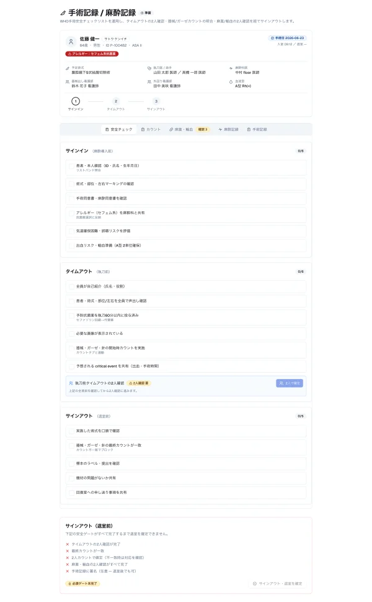Click the サインイン section 0/6 counter
The image size is (372, 602).
click(301, 151)
